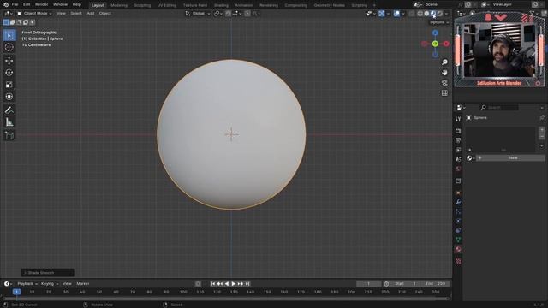
Task: Expand the Options dropdown
Action: (439, 22)
